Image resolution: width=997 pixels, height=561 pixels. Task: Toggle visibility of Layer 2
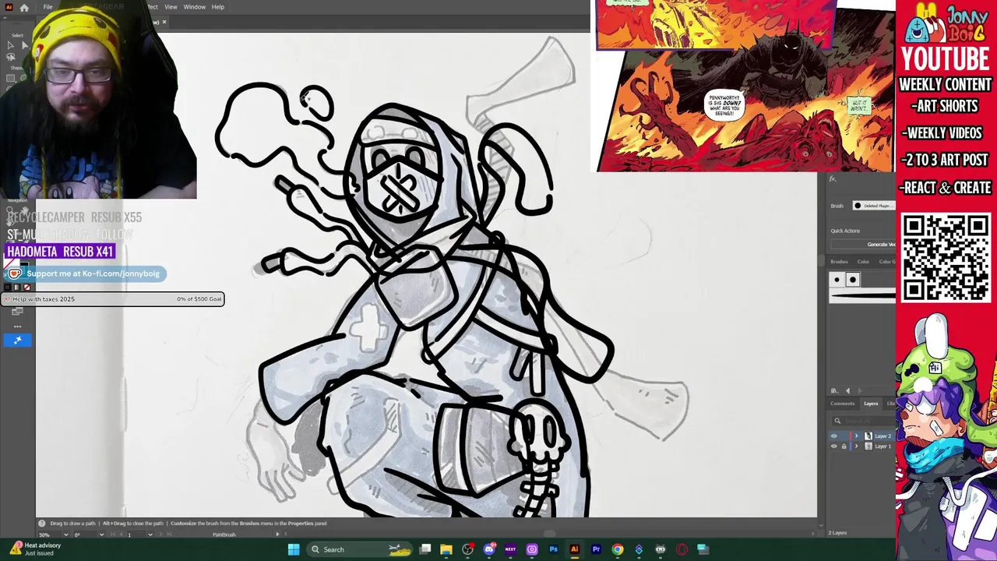point(834,436)
